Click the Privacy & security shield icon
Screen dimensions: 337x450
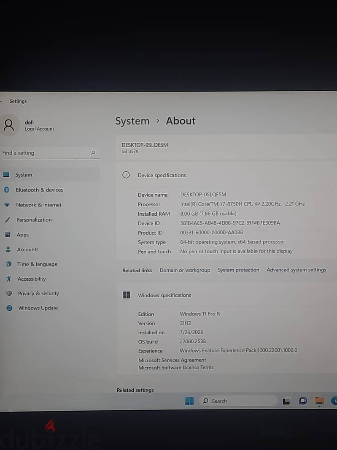(x=9, y=293)
